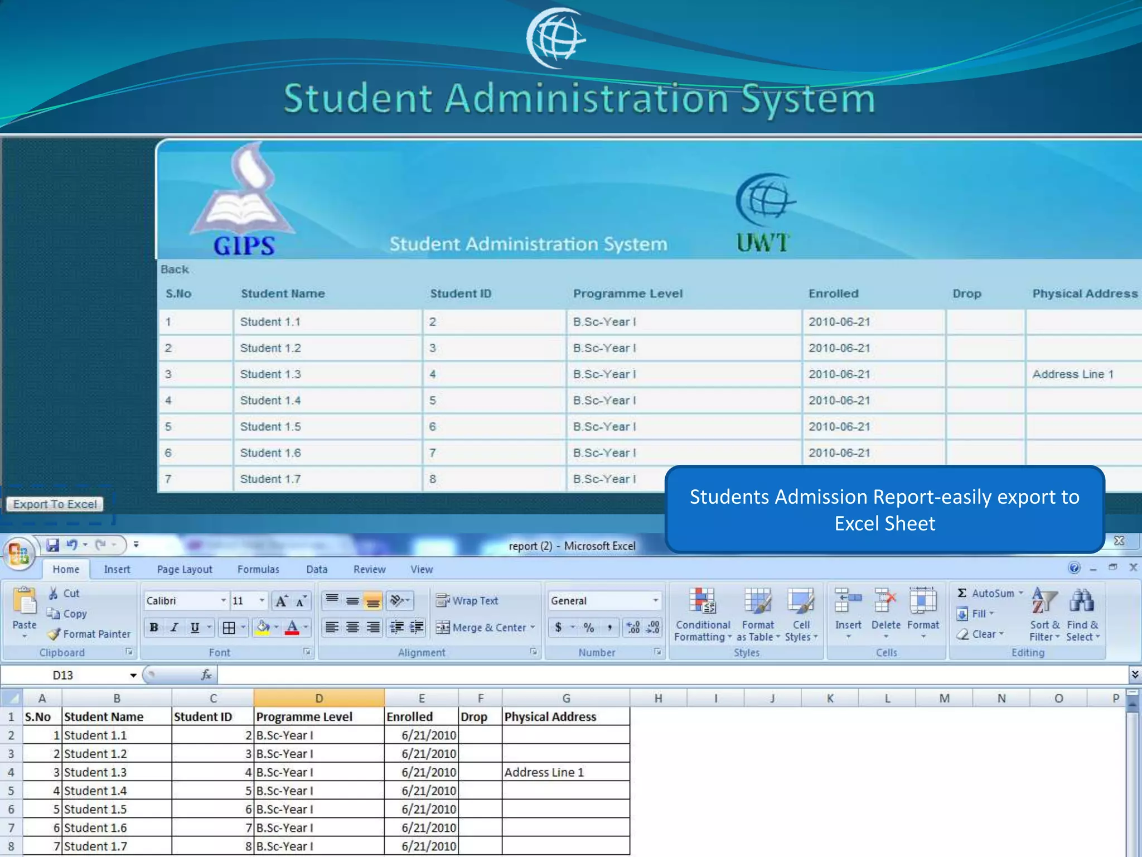The height and width of the screenshot is (857, 1142).
Task: Click the Format Cells icon
Action: coord(923,601)
